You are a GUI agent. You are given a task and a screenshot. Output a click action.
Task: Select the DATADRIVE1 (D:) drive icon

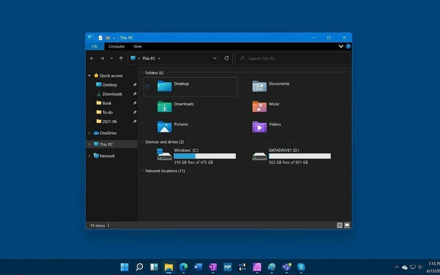coord(259,156)
